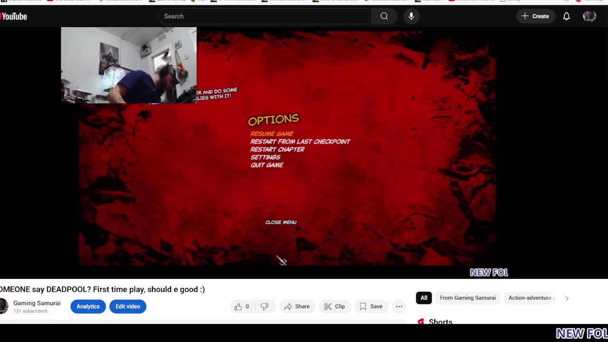
Task: Show more chips with right chevron
Action: [566, 298]
